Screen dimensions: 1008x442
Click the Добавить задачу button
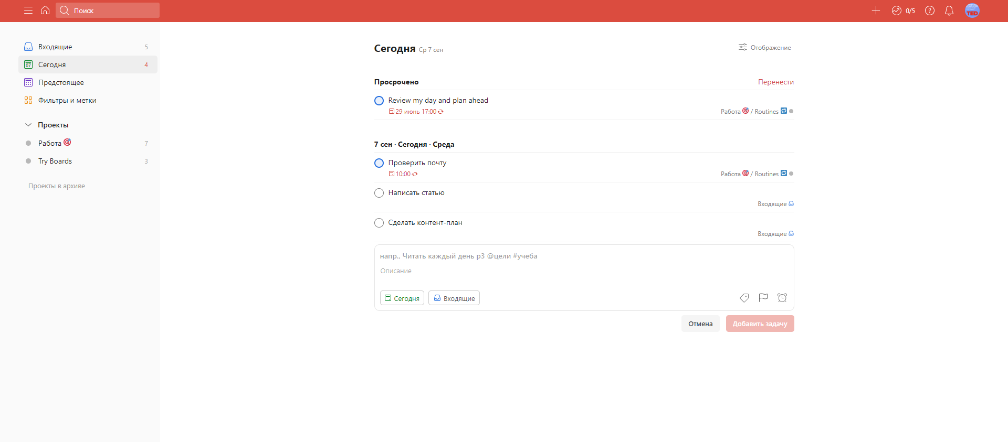[760, 324]
